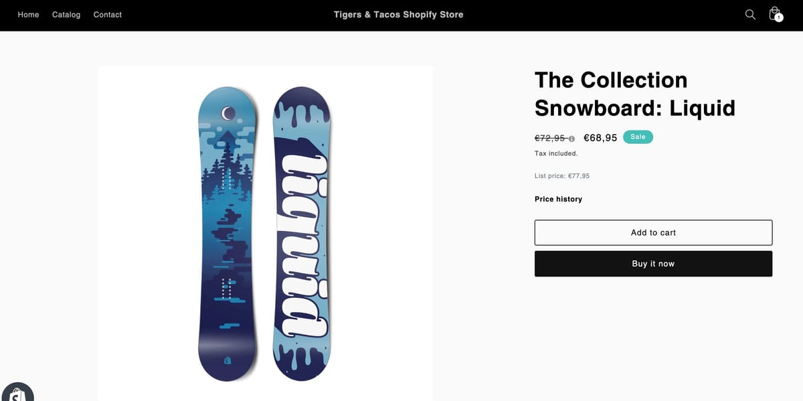Click Tigers & Tacos Shopify Store title
Image resolution: width=803 pixels, height=401 pixels.
pyautogui.click(x=398, y=15)
